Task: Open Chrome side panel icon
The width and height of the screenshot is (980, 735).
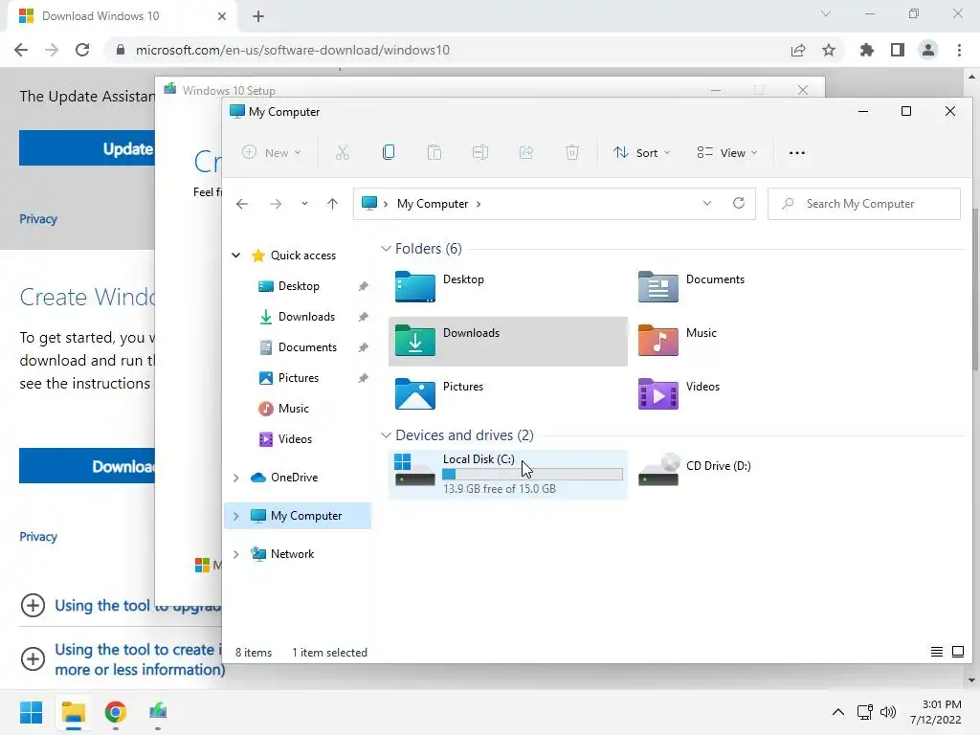Action: (898, 50)
